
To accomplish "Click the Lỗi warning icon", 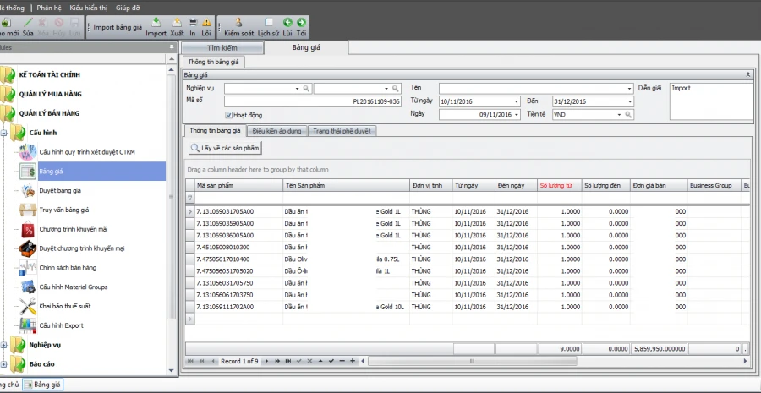I will click(x=206, y=22).
